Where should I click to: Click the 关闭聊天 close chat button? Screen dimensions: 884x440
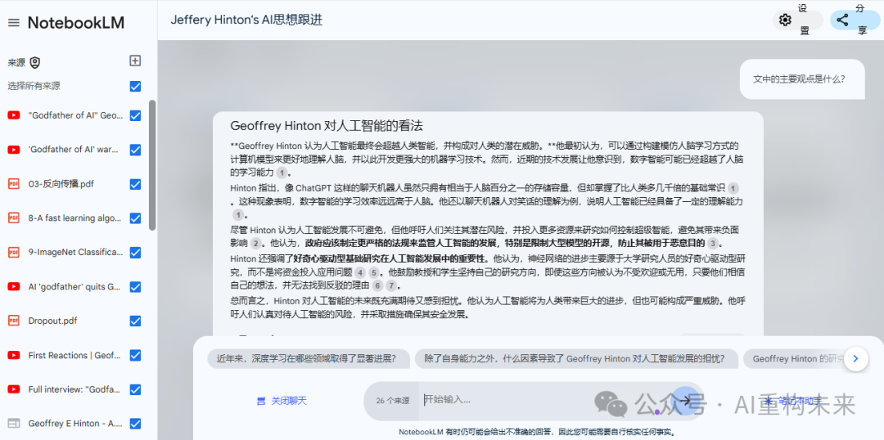[x=282, y=401]
